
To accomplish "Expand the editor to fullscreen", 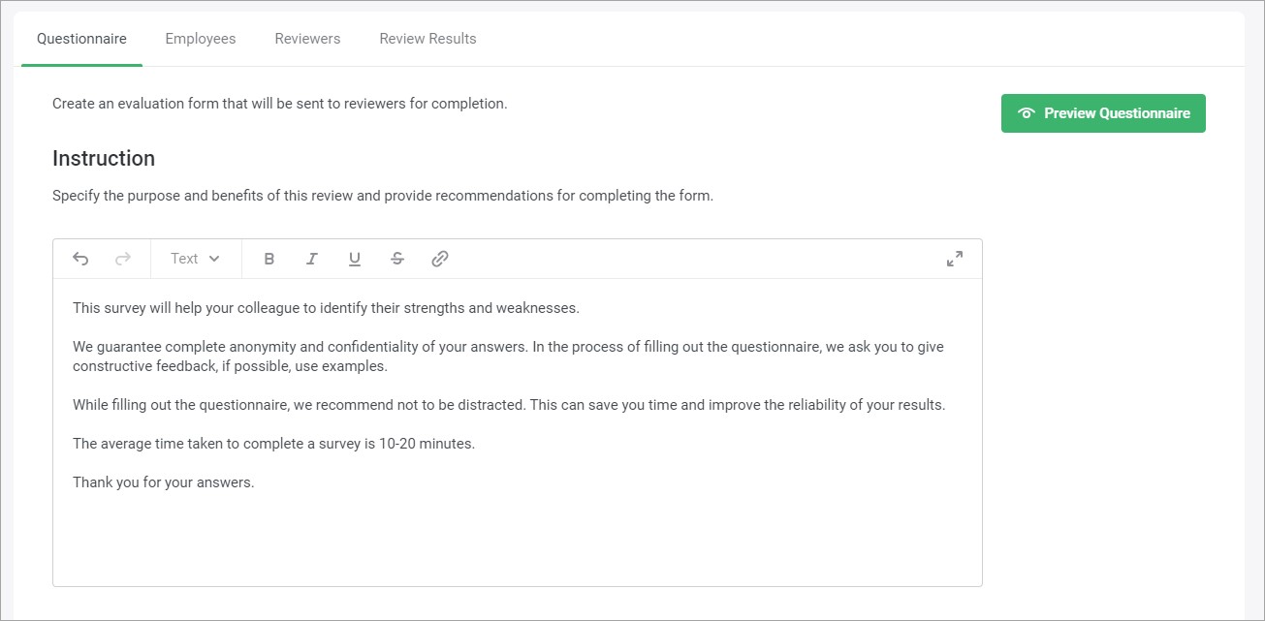I will (955, 259).
